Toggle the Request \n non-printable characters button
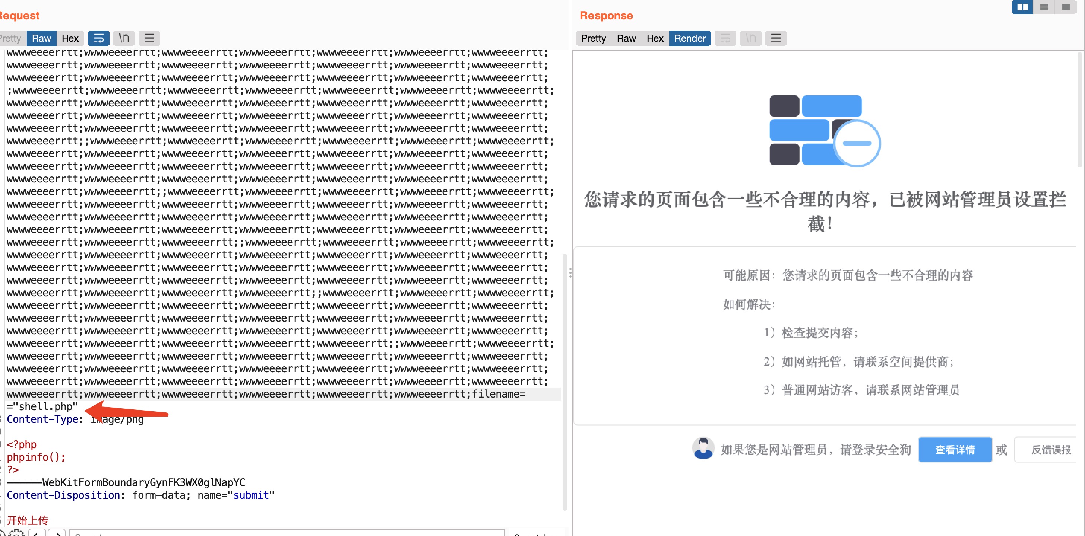This screenshot has height=536, width=1085. point(124,38)
